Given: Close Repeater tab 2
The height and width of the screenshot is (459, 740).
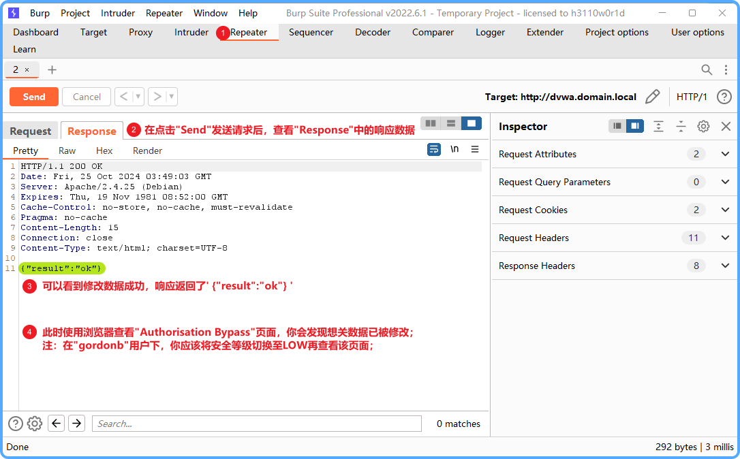Looking at the screenshot, I should [27, 70].
